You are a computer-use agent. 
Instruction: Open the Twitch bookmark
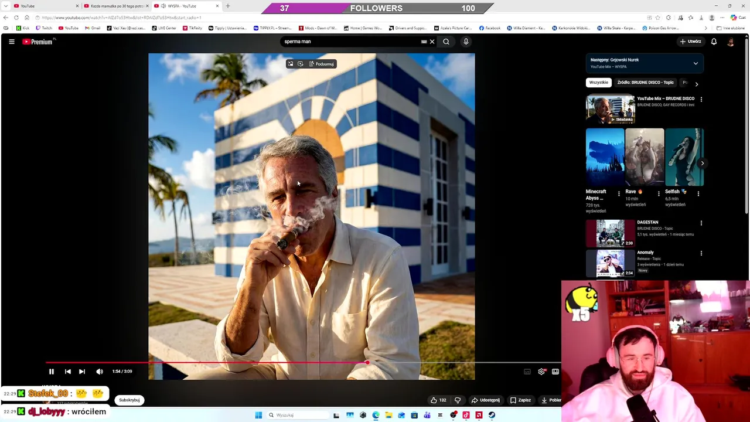[44, 28]
